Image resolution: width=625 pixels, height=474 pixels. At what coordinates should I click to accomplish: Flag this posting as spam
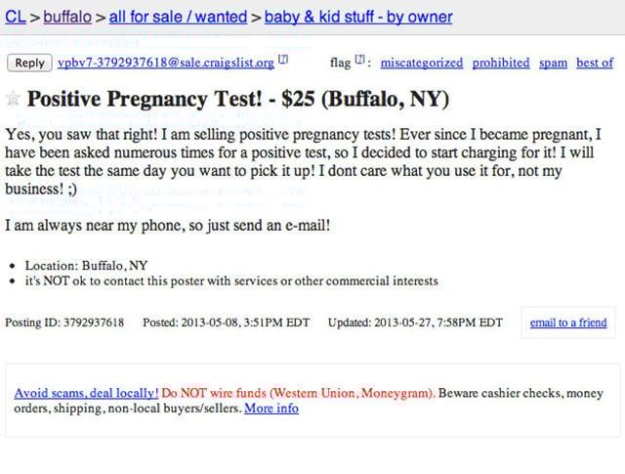(x=553, y=63)
